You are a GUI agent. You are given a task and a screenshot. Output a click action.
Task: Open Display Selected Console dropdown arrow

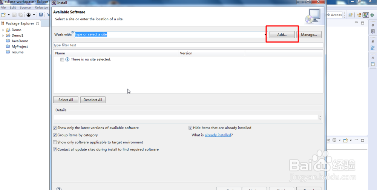click(340, 140)
